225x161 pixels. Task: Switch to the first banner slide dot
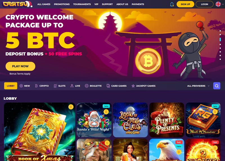[220, 31]
